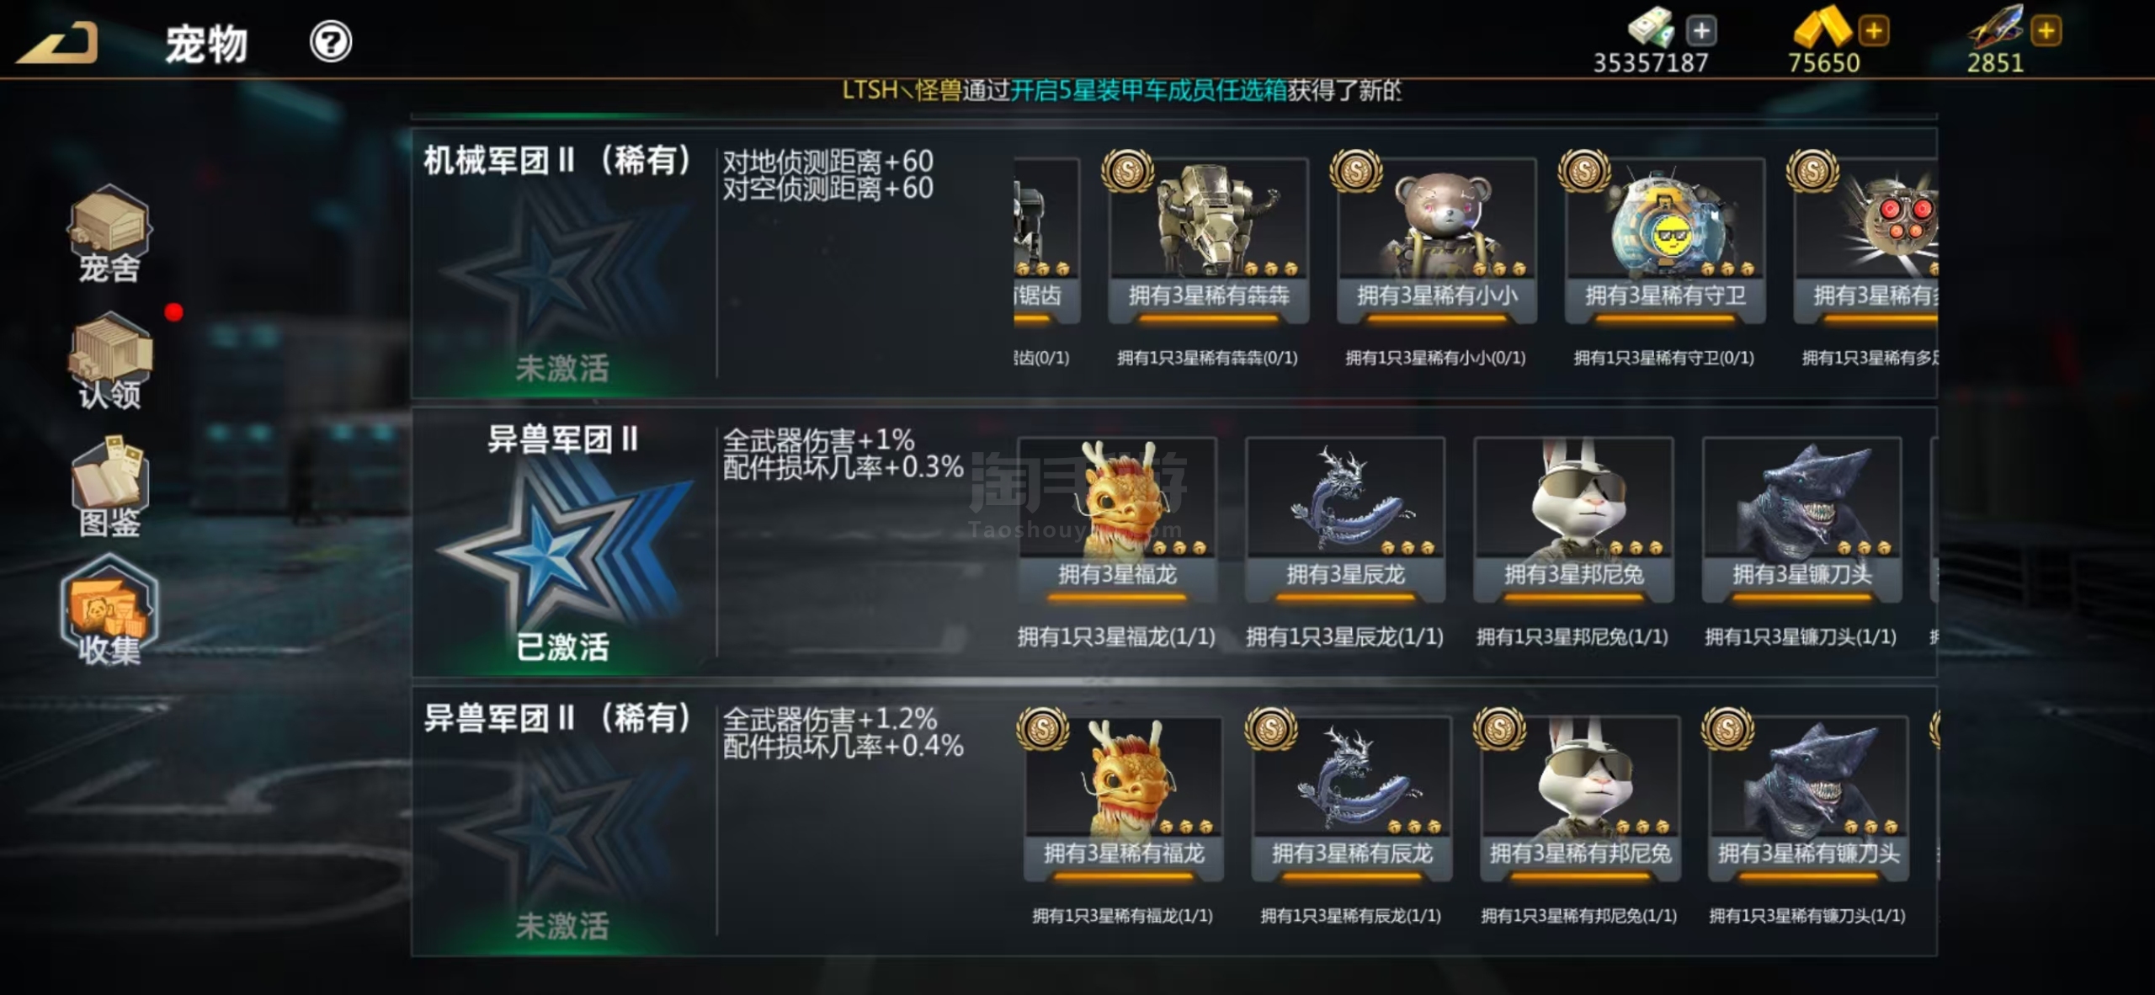Viewport: 2155px width, 995px height.
Task: Select the 收集 collection sidebar tab
Action: 109,611
